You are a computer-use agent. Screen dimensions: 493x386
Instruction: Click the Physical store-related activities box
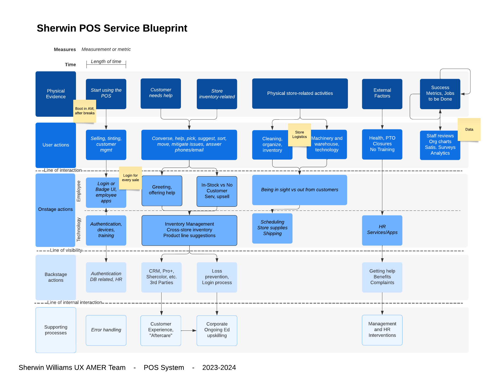point(300,93)
